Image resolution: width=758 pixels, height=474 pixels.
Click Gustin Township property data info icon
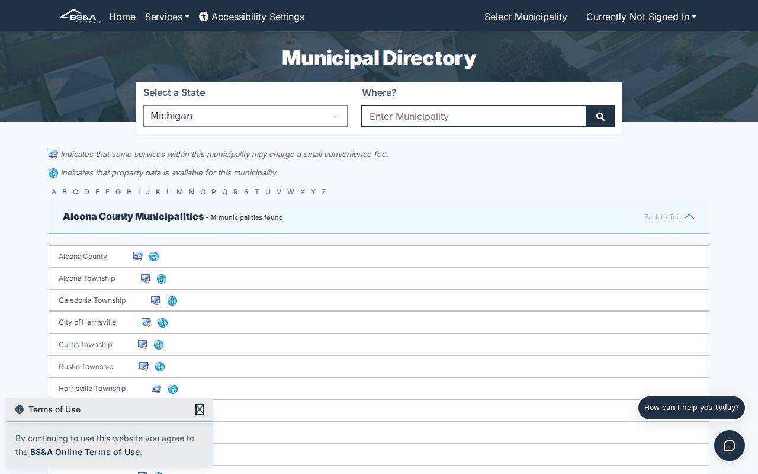coord(160,367)
